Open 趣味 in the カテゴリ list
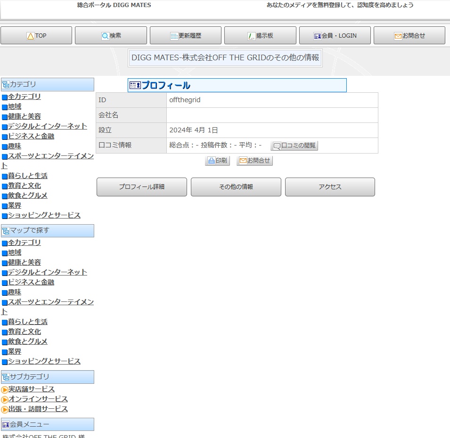 click(15, 146)
